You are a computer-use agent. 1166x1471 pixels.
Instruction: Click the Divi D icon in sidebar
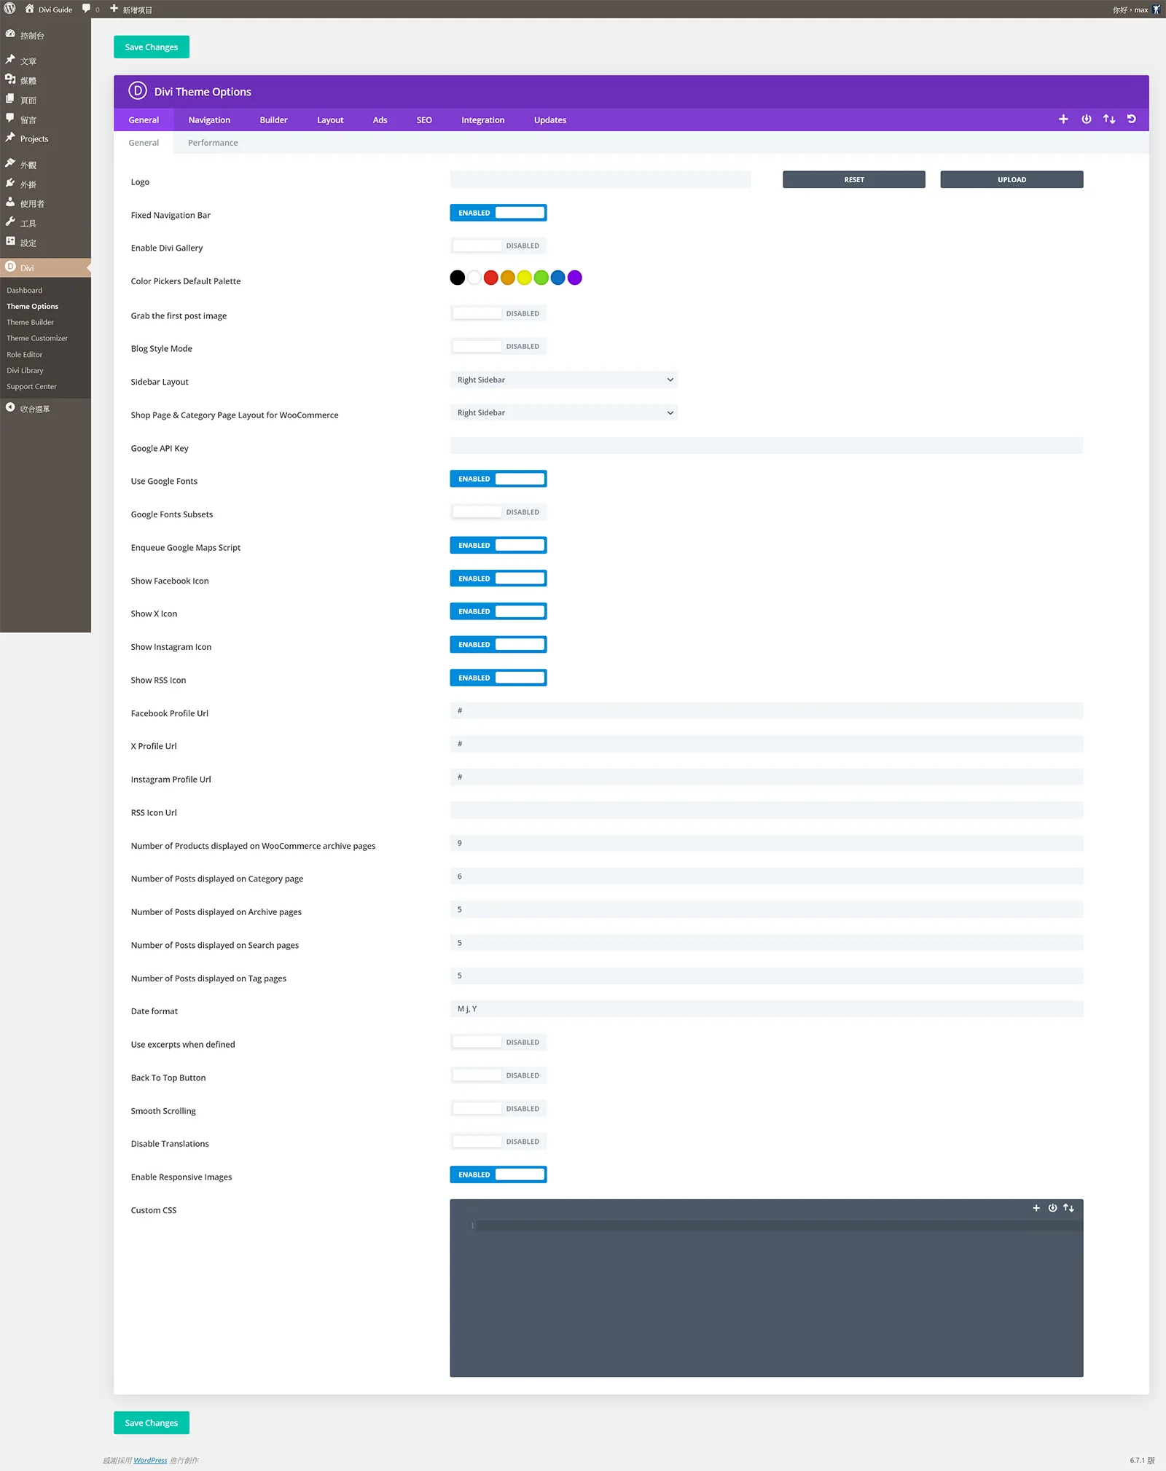[10, 267]
